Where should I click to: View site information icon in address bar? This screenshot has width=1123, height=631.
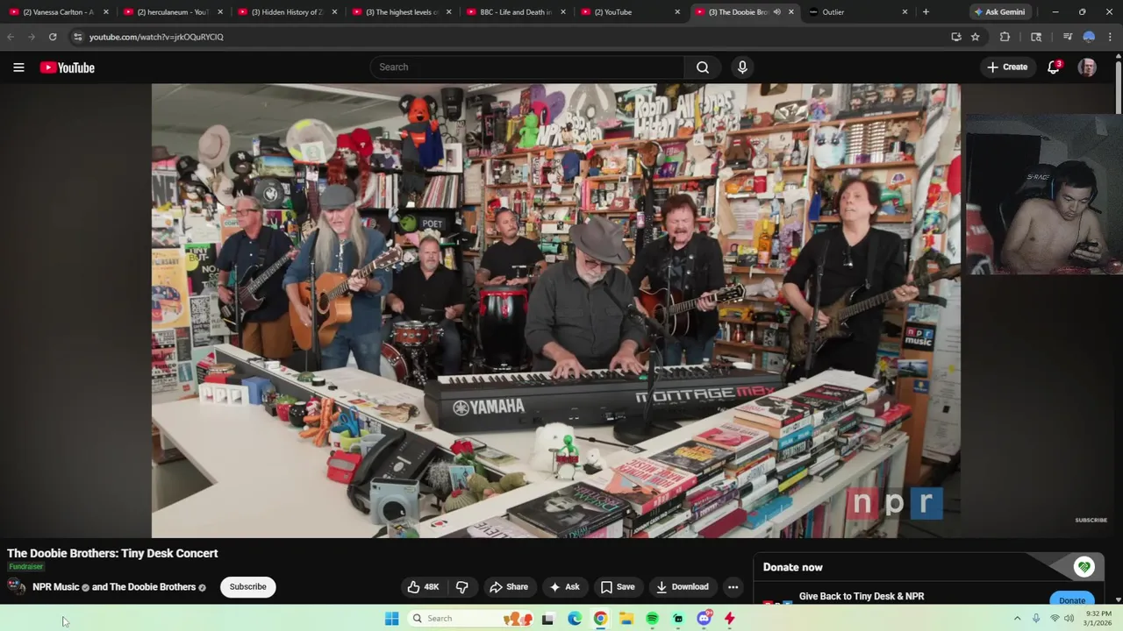77,37
